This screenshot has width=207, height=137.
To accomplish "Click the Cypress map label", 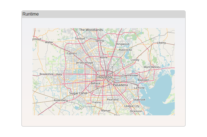I will pos(72,53).
